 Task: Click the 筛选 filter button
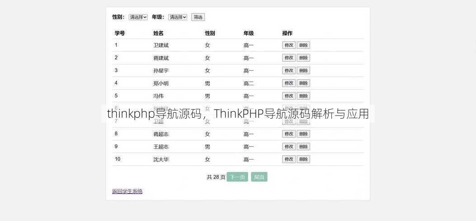tap(198, 17)
